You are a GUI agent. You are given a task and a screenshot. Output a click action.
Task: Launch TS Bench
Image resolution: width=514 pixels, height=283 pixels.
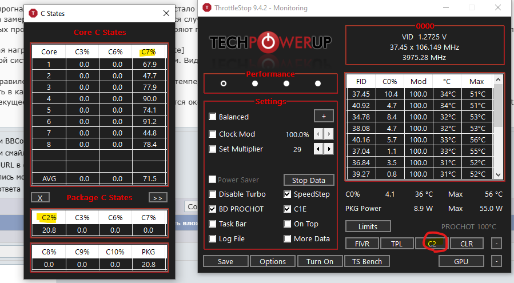pyautogui.click(x=367, y=261)
